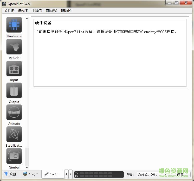Maximize the OpenPilot GCS window
This screenshot has height=181, width=194.
pos(176,3)
